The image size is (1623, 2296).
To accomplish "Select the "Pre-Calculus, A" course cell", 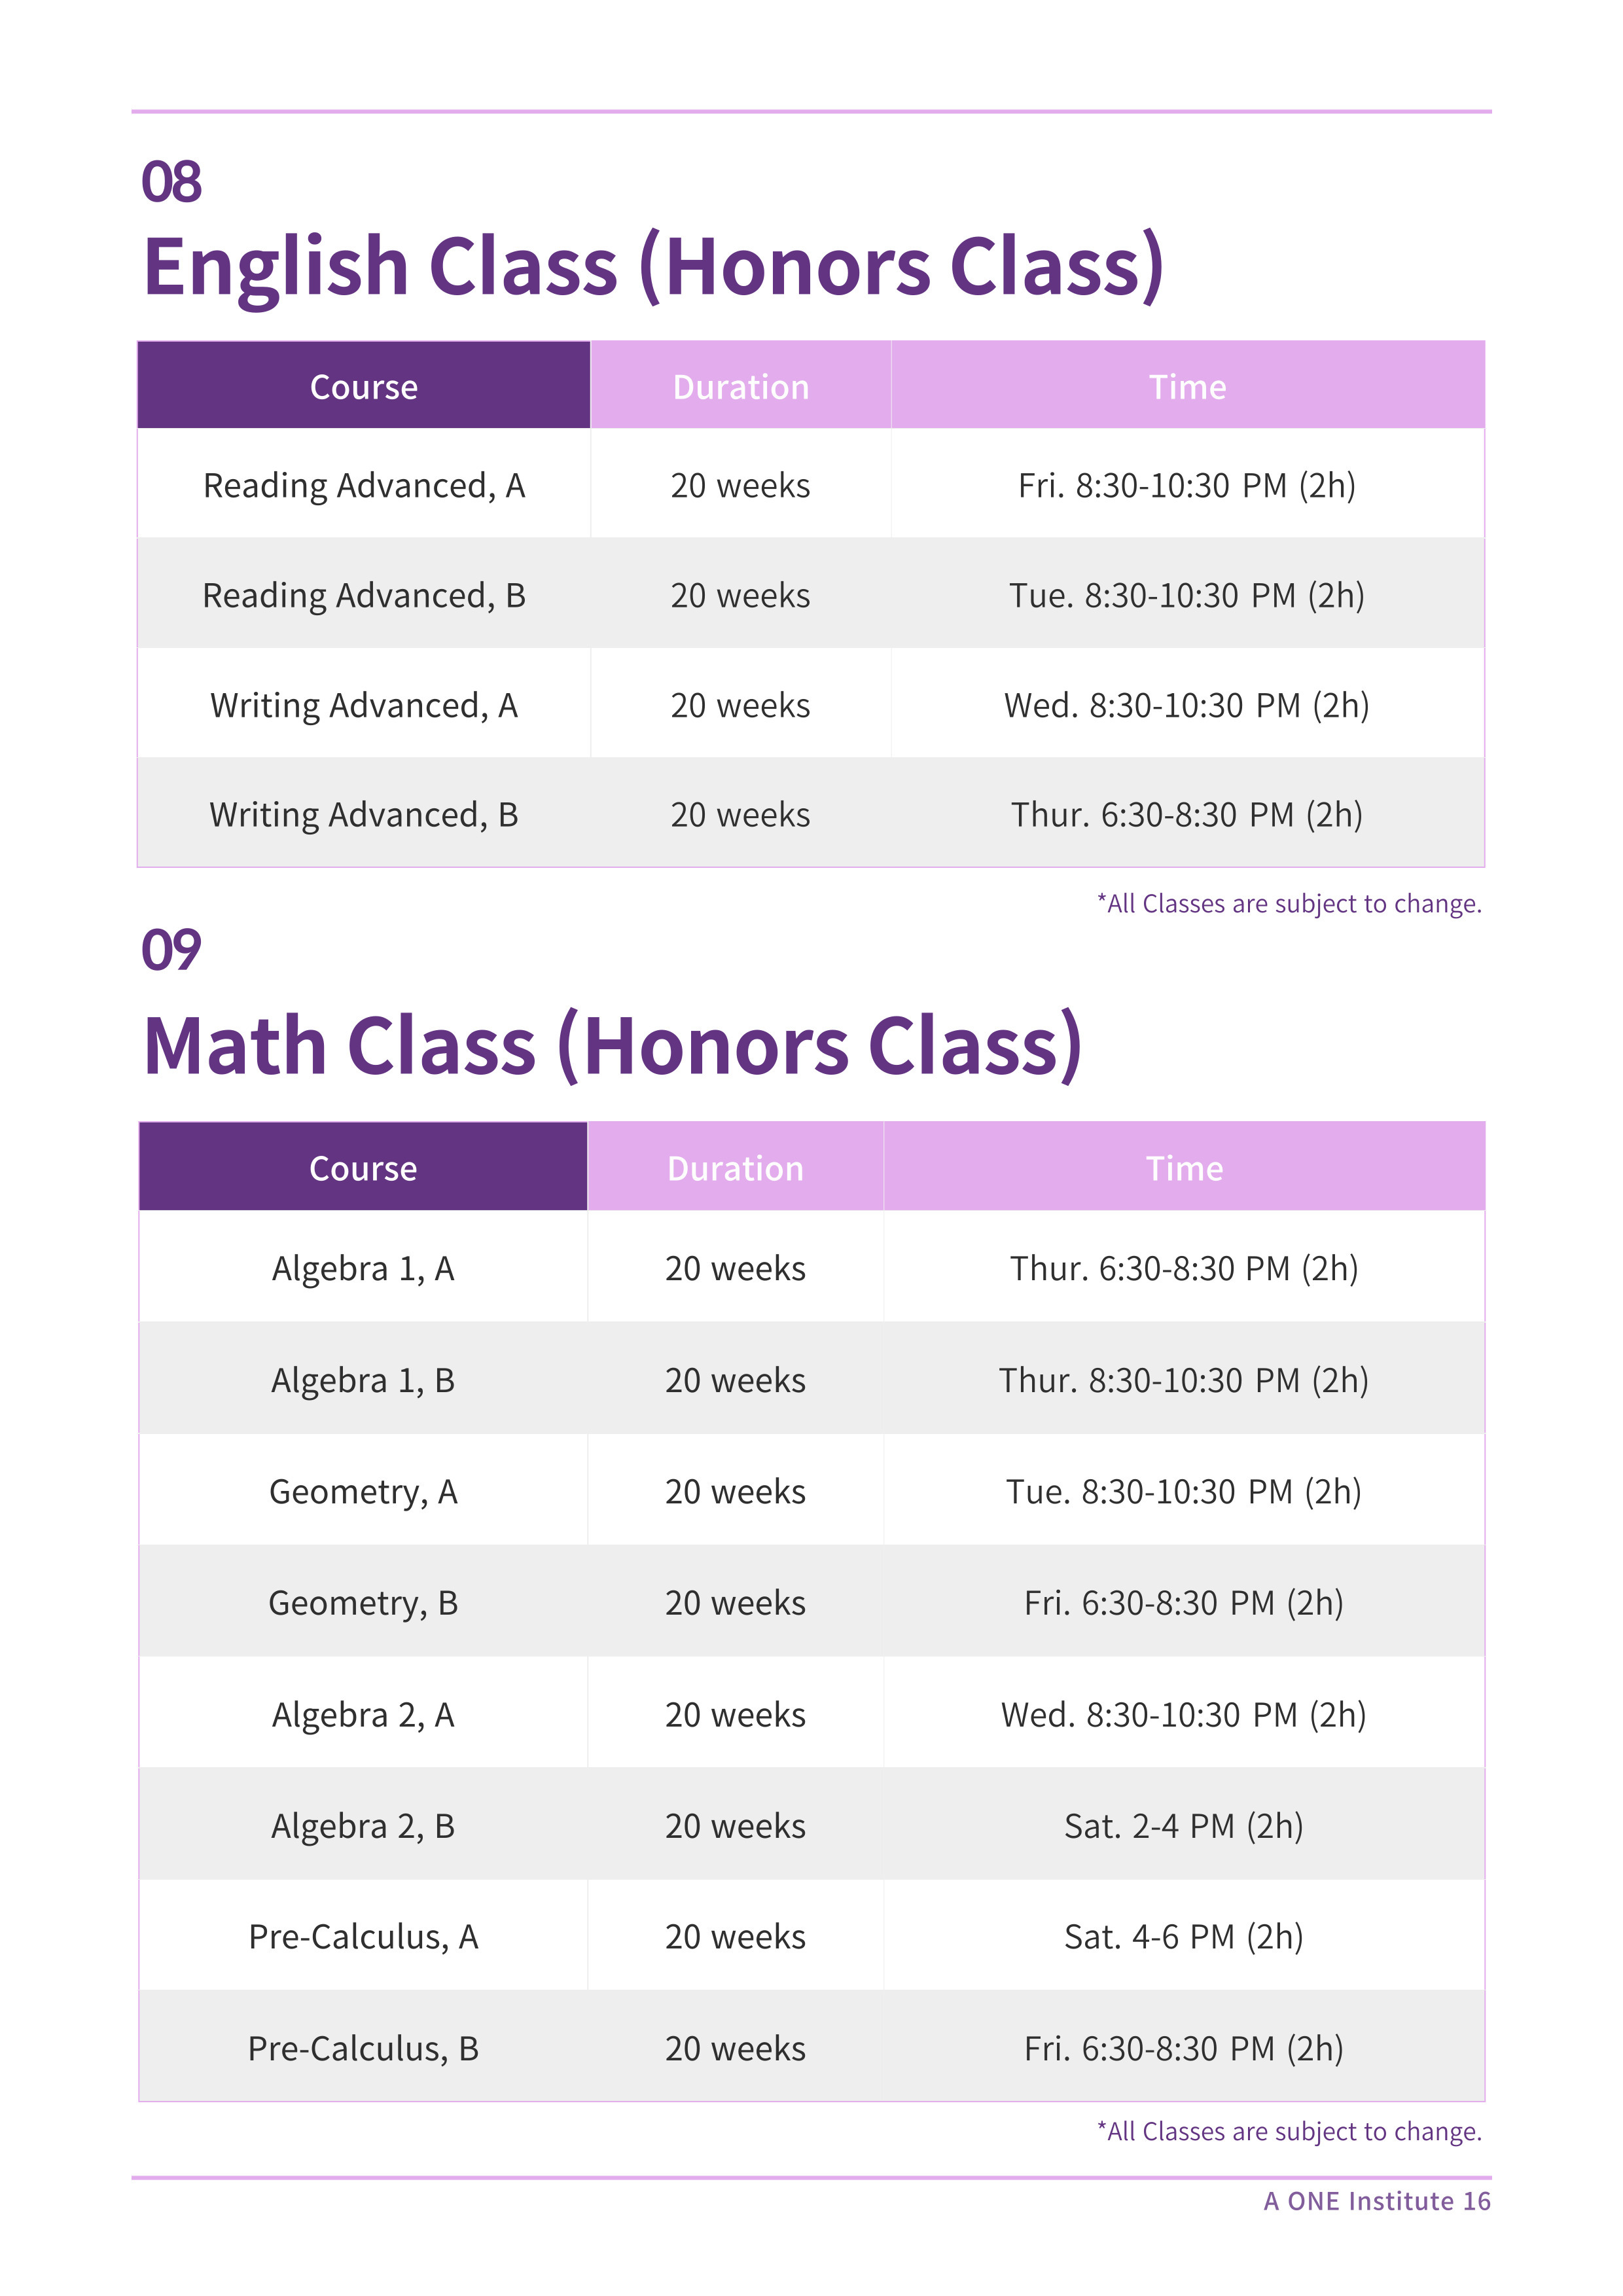I will click(363, 1937).
